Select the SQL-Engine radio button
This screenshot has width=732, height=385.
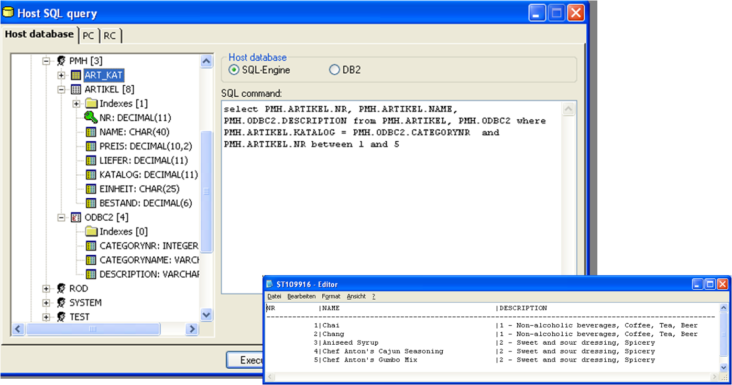tap(233, 70)
